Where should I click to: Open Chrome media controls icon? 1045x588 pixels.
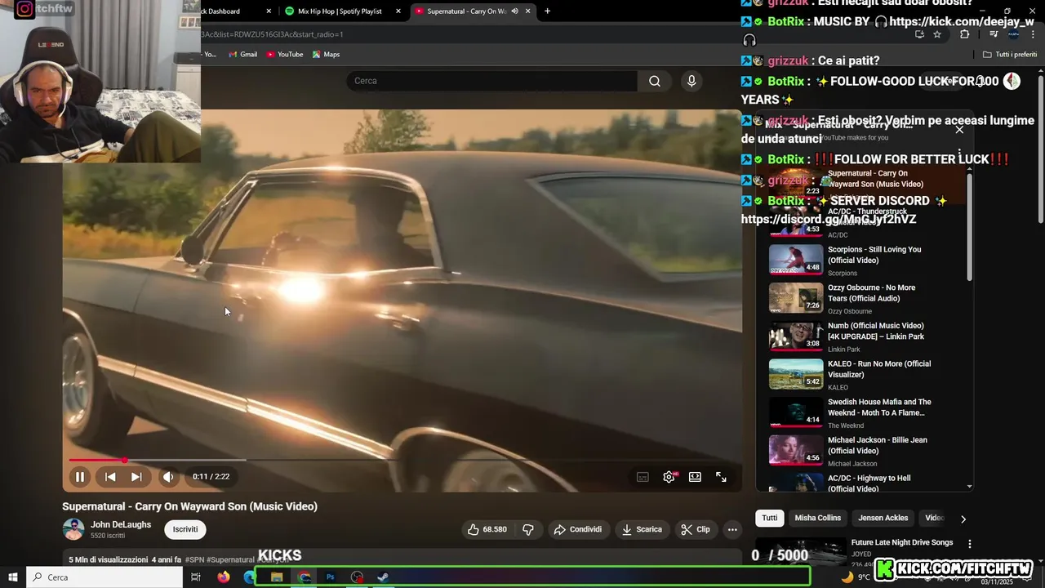coord(994,34)
